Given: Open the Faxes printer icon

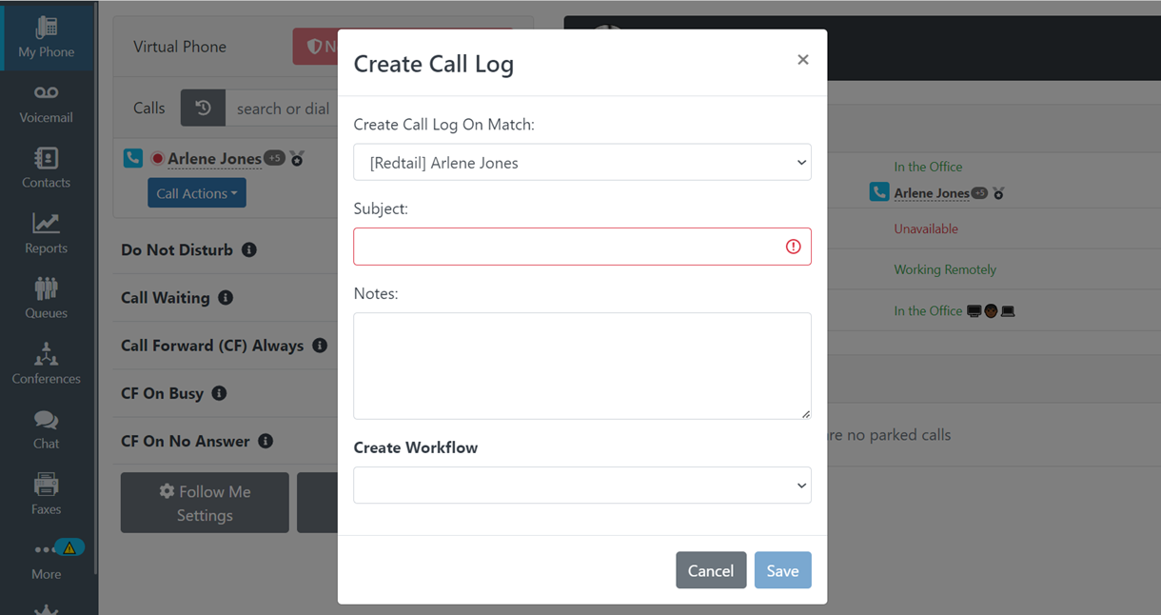Looking at the screenshot, I should (46, 484).
